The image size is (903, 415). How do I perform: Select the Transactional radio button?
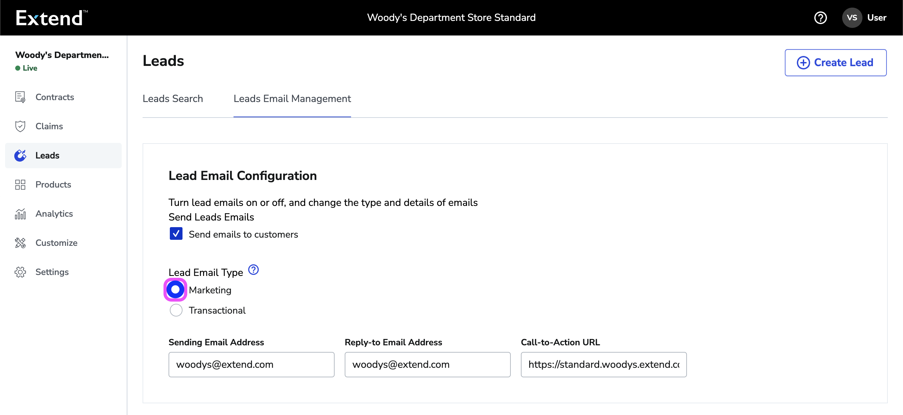[x=176, y=310]
